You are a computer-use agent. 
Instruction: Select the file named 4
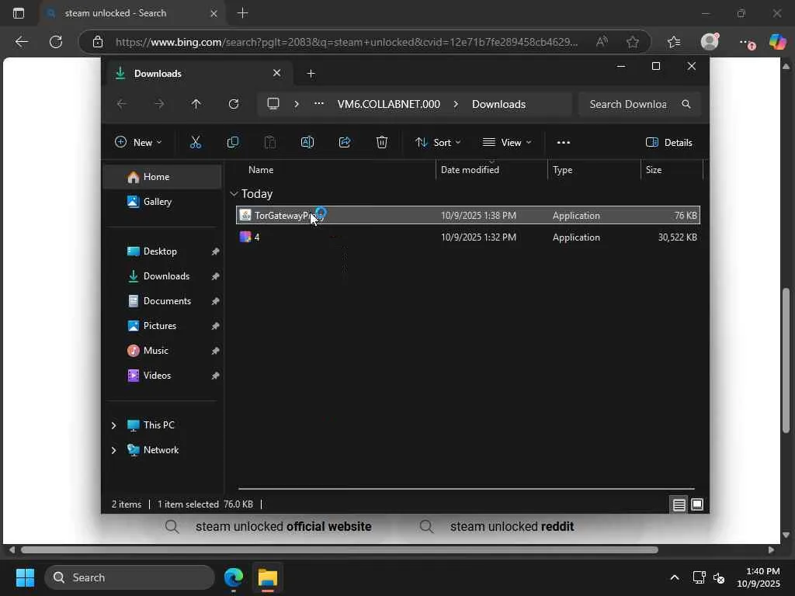468,237
